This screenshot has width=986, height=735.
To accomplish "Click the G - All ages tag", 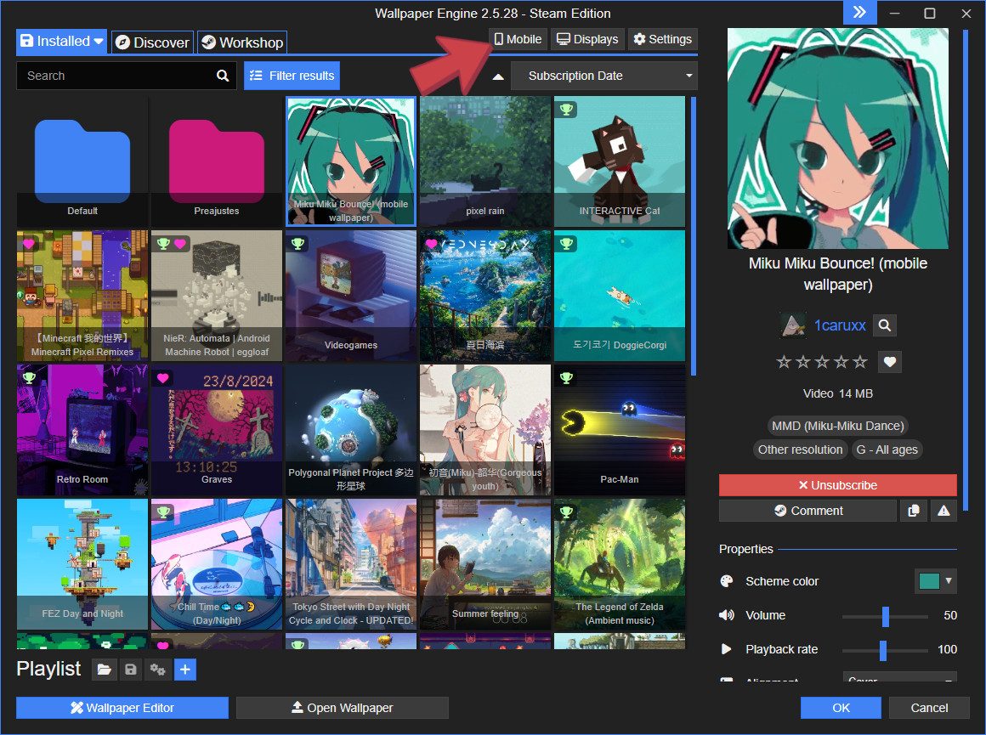I will (x=887, y=449).
